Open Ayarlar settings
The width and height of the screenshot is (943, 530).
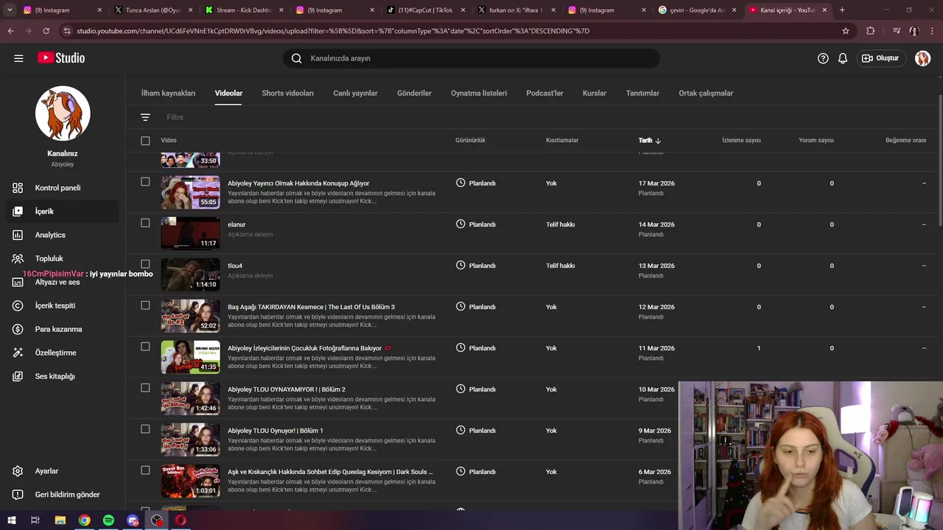click(46, 471)
